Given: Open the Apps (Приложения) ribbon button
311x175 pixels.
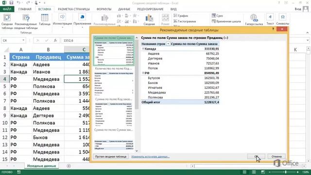Looking at the screenshot, I should coord(82,21).
